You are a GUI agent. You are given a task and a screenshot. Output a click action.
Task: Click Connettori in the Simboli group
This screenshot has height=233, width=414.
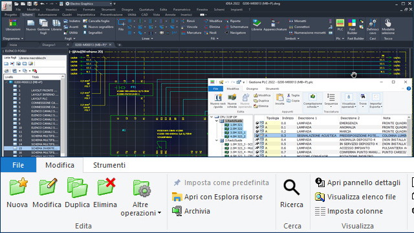click(299, 27)
